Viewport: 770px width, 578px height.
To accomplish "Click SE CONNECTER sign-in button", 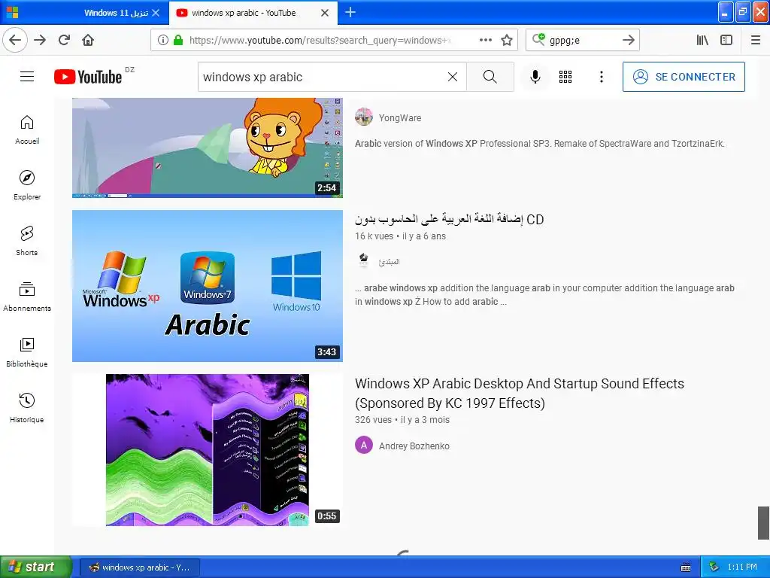I will point(684,77).
